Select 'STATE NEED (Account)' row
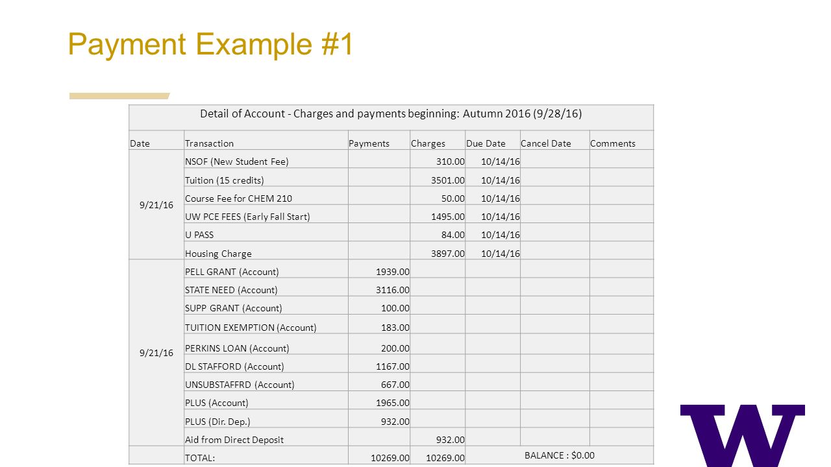The image size is (831, 467). pyautogui.click(x=231, y=290)
